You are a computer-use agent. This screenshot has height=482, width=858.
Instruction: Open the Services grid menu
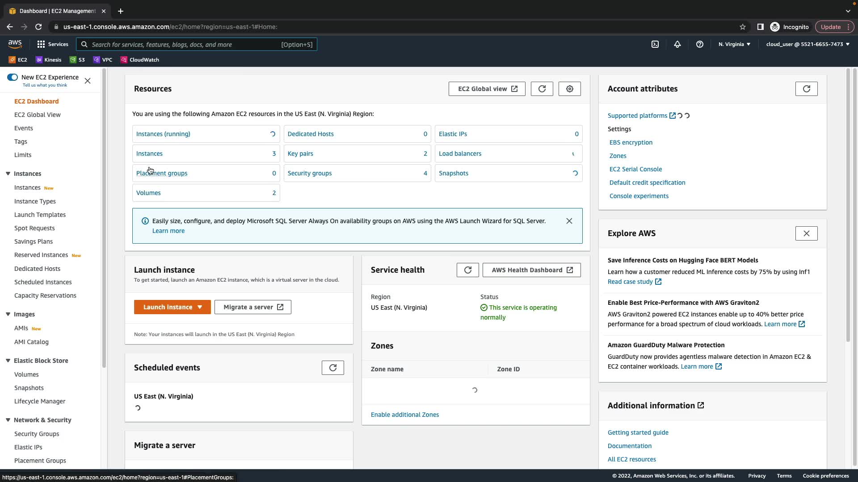click(53, 44)
